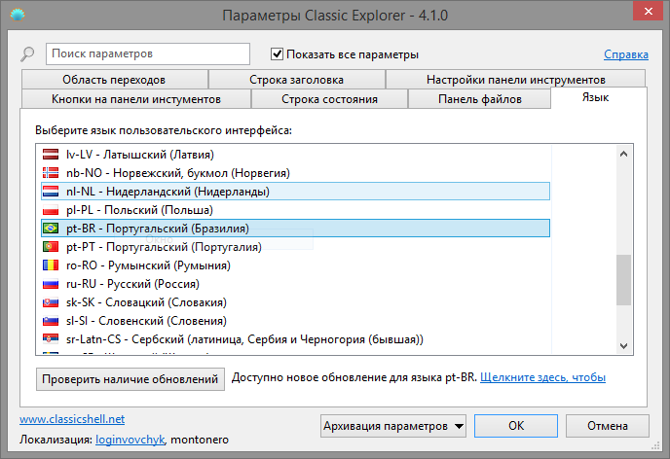Click the Netherlands flag icon

tap(52, 192)
